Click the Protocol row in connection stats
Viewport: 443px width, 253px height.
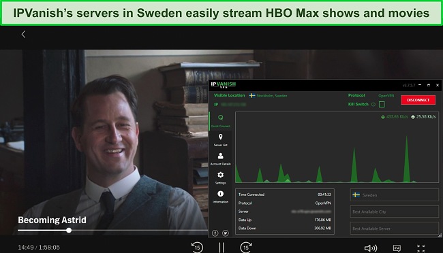(284, 203)
